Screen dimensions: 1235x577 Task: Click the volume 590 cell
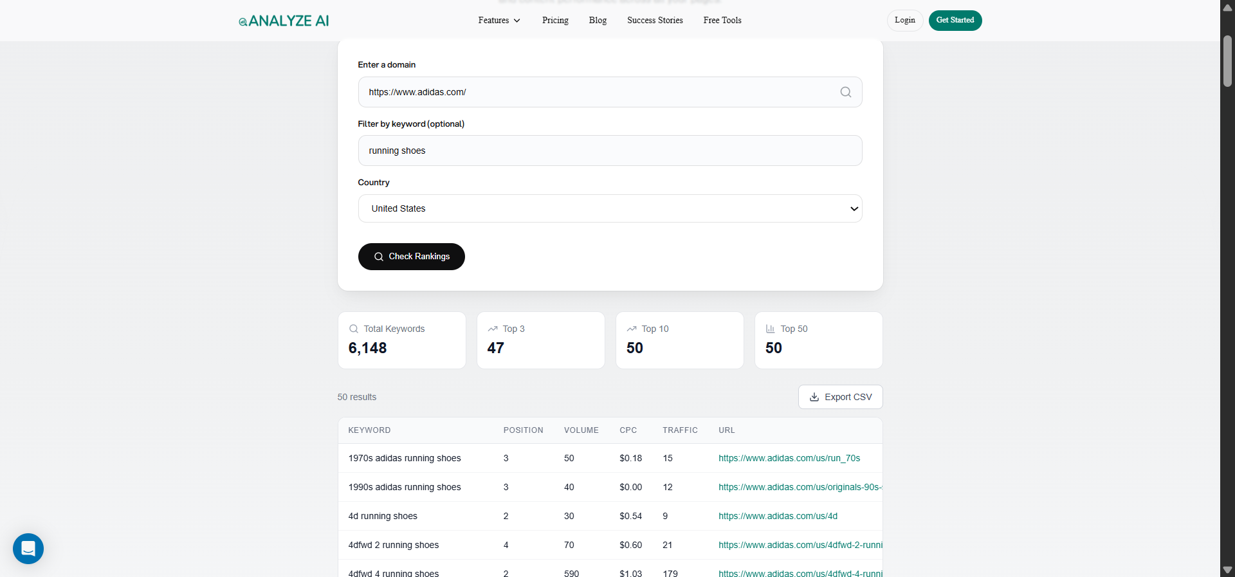(571, 572)
